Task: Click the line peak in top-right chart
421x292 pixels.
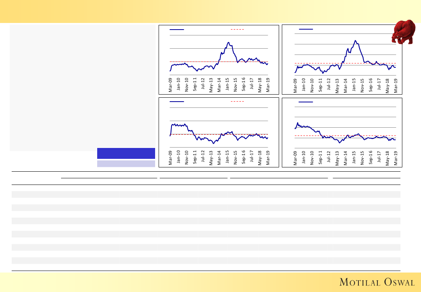Action: 355,40
